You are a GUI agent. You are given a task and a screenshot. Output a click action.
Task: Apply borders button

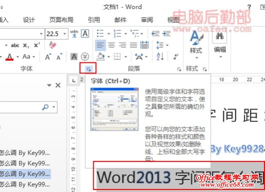point(117,56)
